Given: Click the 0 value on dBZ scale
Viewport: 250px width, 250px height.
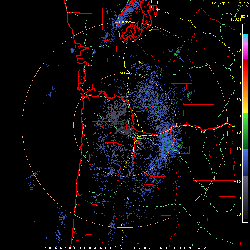Looking at the screenshot, I should coord(240,165).
